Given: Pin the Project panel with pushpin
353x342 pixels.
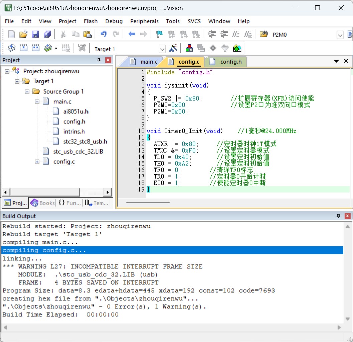Looking at the screenshot, I should 99,60.
